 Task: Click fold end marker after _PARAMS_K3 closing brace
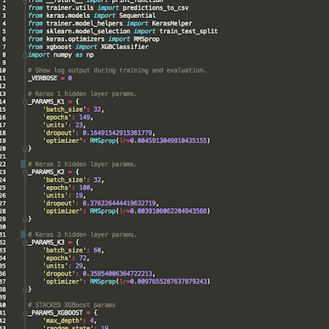click(25, 290)
